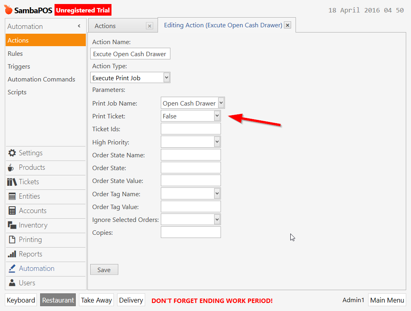Click the Admin1 user label

click(353, 300)
